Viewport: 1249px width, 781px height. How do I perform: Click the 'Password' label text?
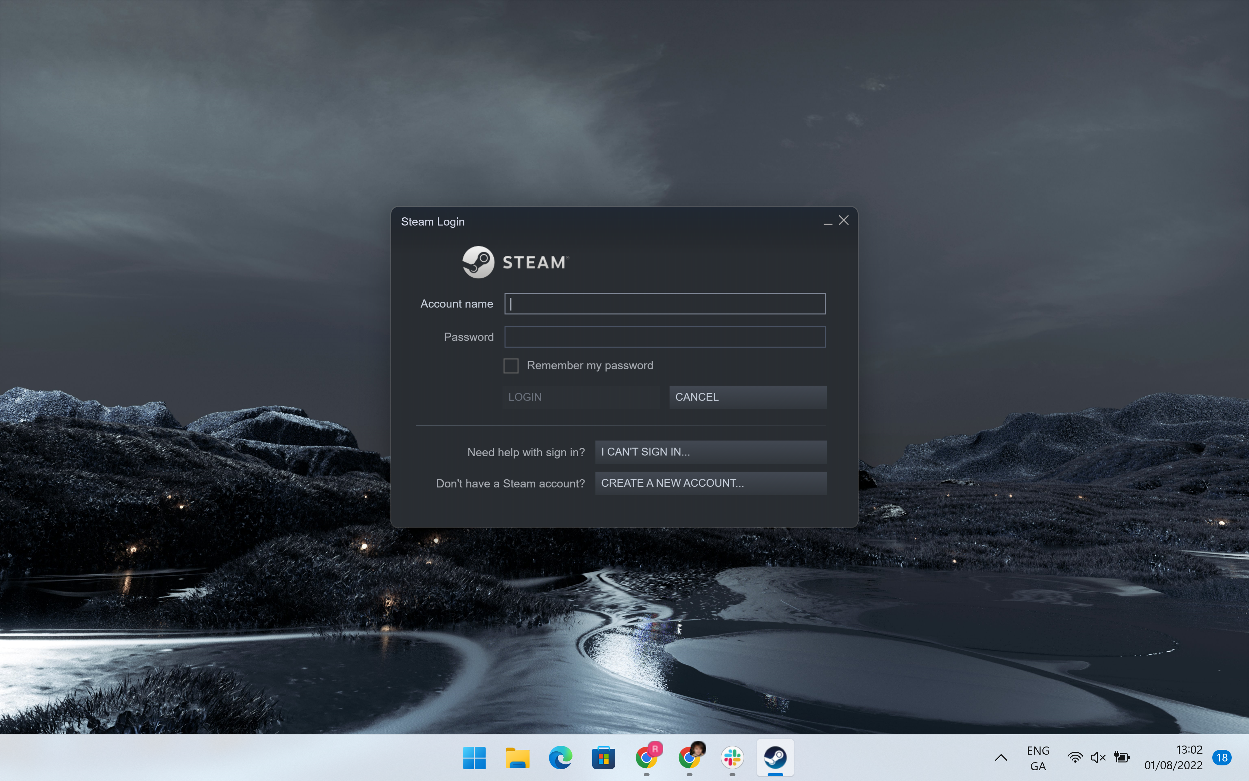(x=469, y=337)
